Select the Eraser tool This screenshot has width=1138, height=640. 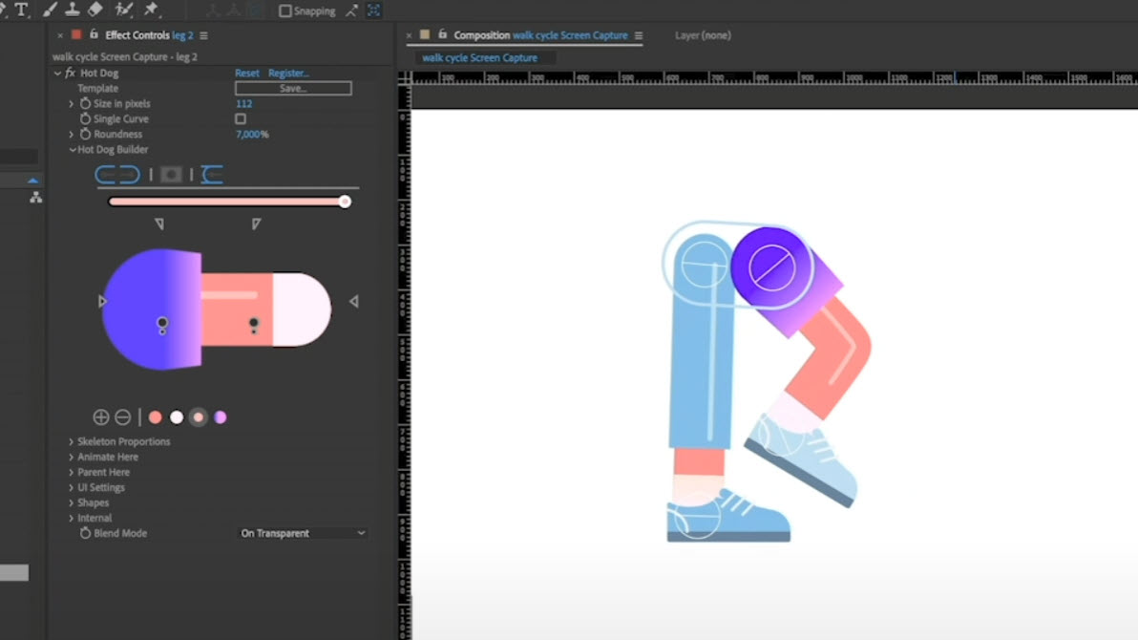95,10
